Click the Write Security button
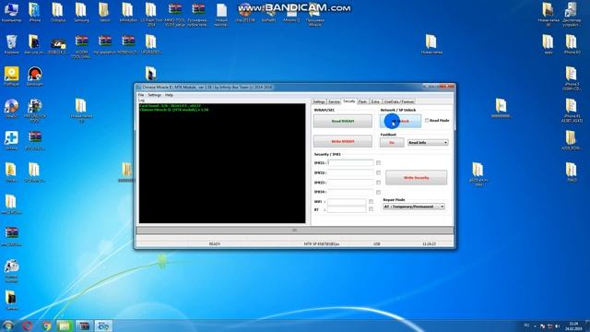Viewport: 590px width, 332px height. tap(416, 177)
